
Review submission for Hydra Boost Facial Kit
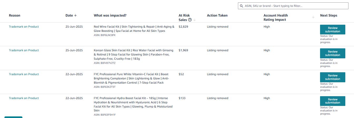(x=332, y=101)
